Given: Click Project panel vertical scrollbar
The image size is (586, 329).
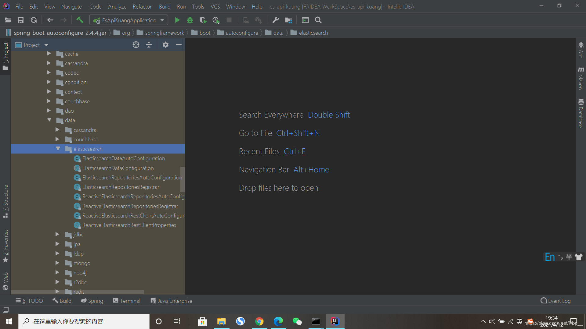Looking at the screenshot, I should tap(183, 179).
